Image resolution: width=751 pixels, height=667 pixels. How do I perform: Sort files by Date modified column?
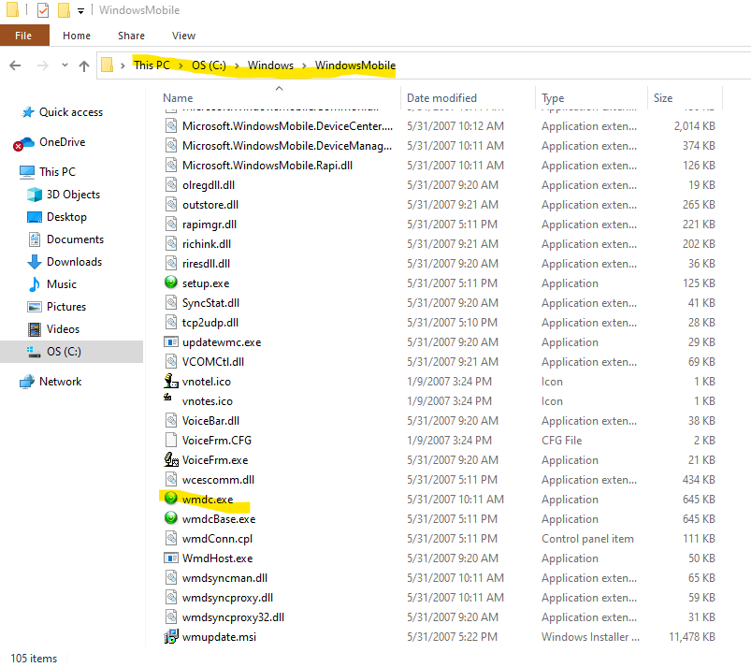441,97
